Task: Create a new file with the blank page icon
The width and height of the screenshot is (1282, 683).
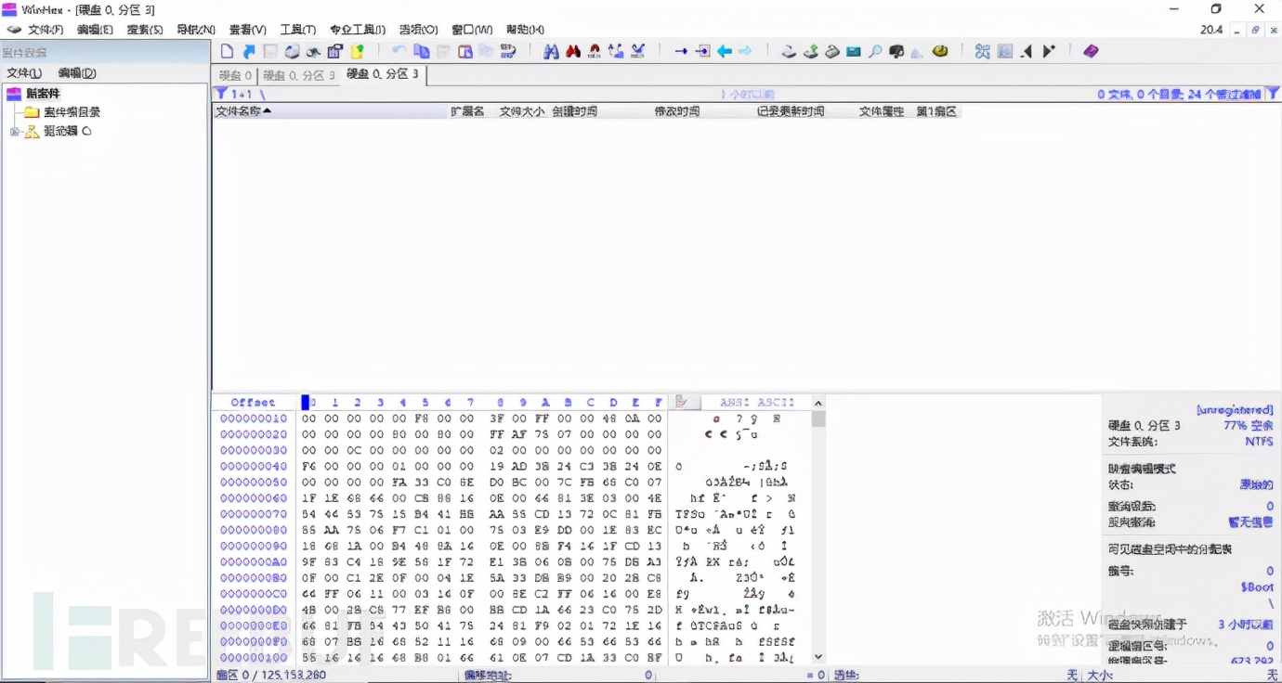Action: pyautogui.click(x=227, y=51)
